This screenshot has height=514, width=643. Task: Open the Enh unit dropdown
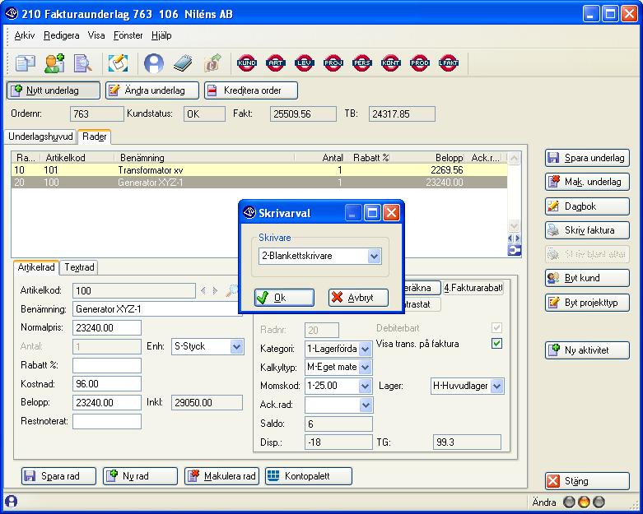pos(236,346)
